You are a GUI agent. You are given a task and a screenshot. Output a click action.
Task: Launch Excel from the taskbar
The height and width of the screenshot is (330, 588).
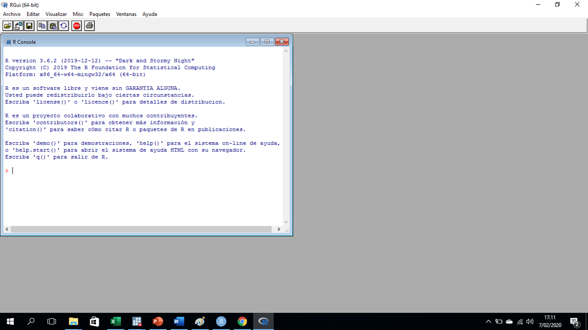point(115,321)
